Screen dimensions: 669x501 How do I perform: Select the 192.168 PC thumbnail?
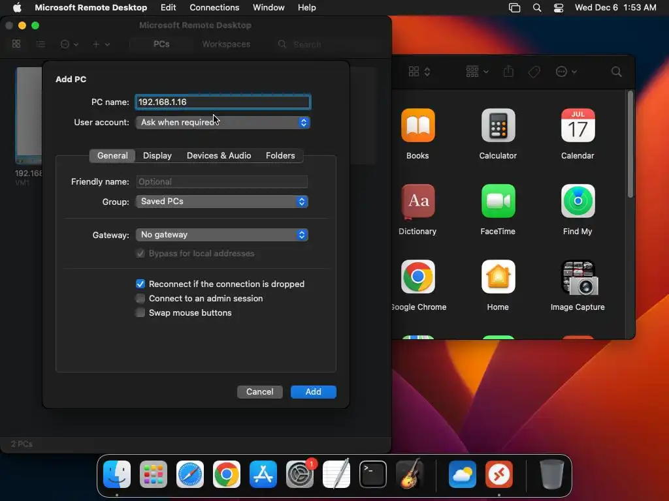(29, 115)
